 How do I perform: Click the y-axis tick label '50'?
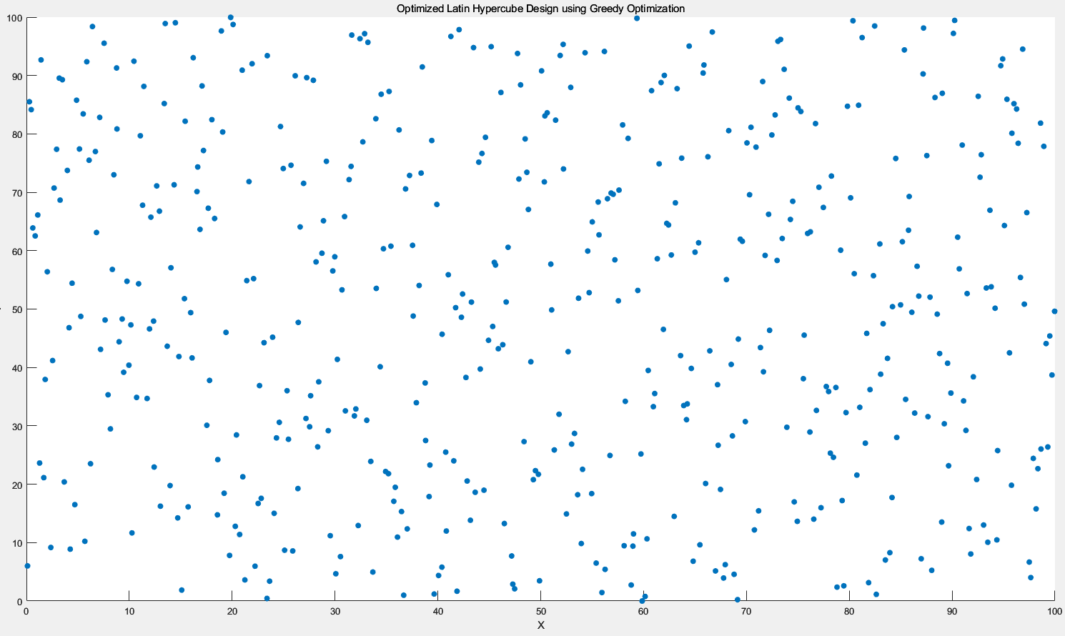click(17, 309)
